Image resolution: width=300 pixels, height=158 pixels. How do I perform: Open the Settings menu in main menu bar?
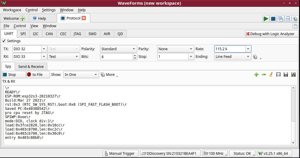[x=49, y=10]
